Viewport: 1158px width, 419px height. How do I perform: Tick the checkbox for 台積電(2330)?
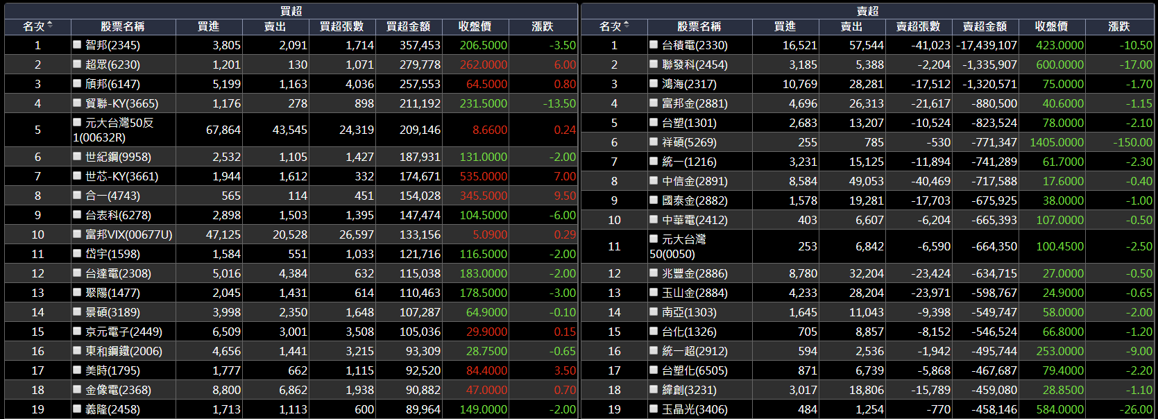654,44
